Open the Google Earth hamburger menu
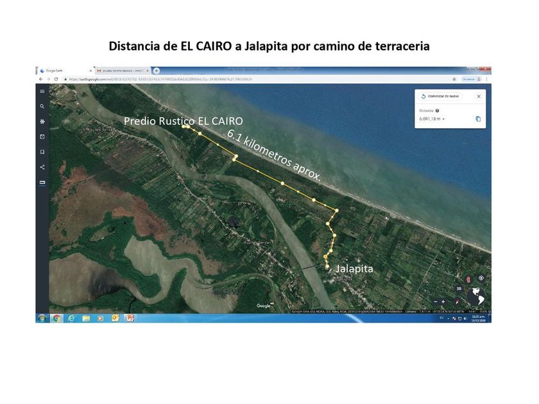The height and width of the screenshot is (404, 539). (42, 91)
